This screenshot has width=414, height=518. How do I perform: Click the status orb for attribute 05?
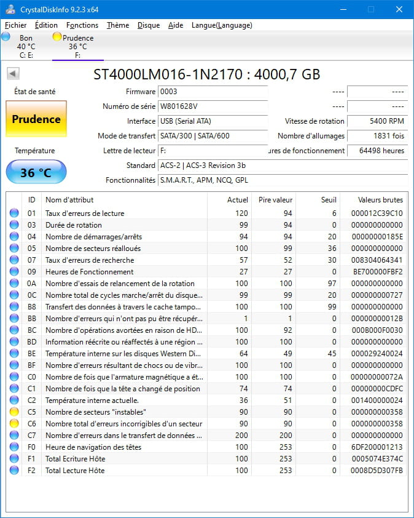tap(14, 248)
